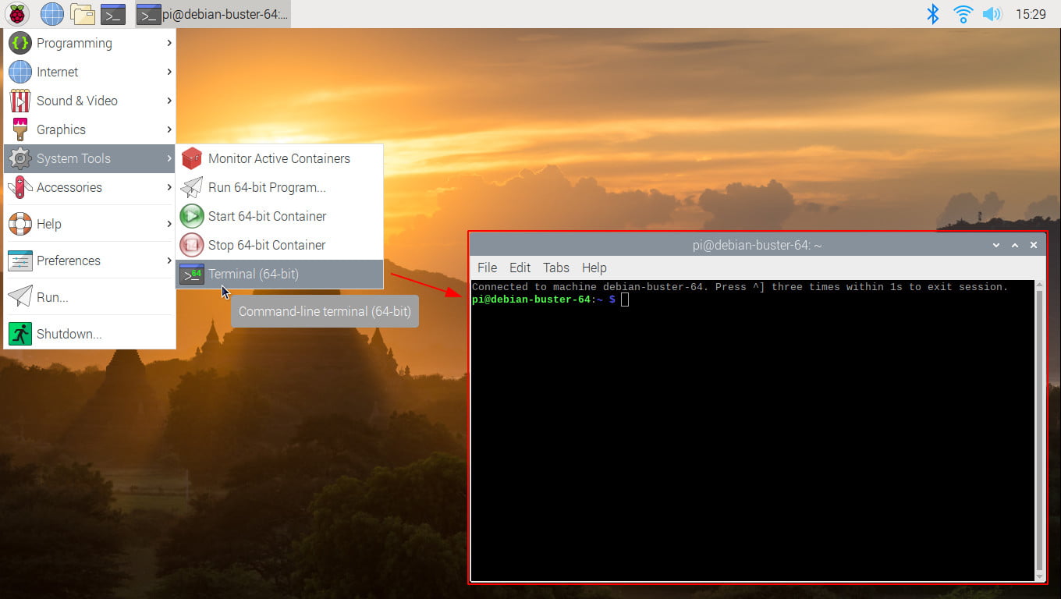This screenshot has width=1061, height=599.
Task: Open Bluetooth settings in system tray
Action: click(932, 13)
